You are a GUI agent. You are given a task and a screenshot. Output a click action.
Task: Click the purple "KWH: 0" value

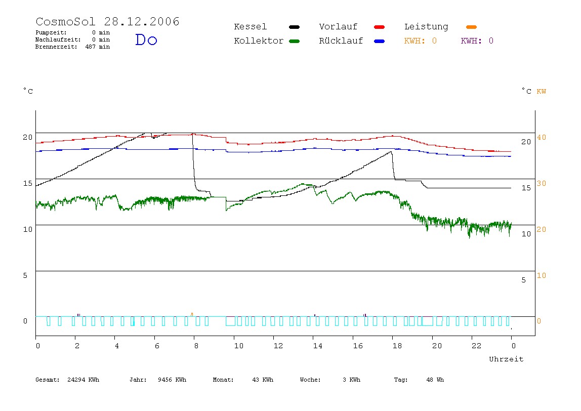477,41
